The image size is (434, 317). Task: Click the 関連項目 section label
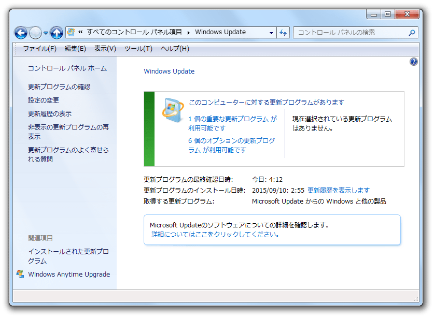click(40, 238)
